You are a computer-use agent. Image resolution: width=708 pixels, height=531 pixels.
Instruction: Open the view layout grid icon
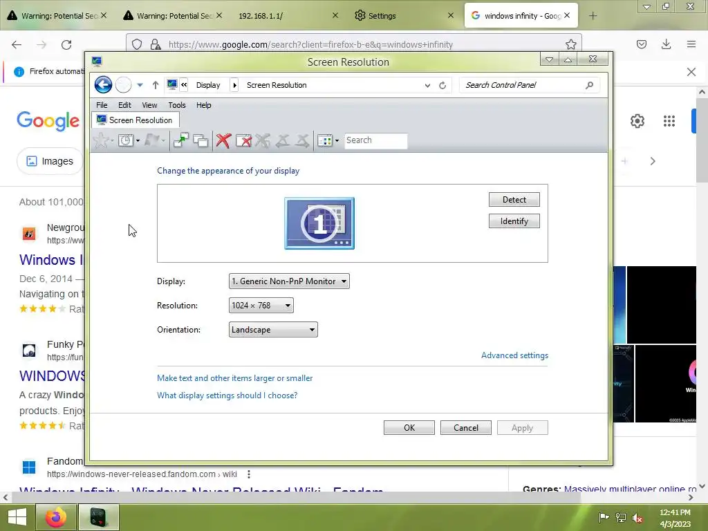pyautogui.click(x=325, y=140)
